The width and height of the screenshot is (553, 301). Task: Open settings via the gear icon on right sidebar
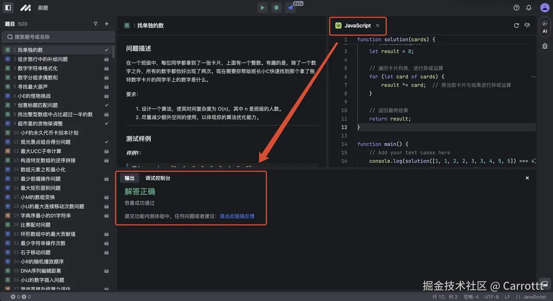545,45
